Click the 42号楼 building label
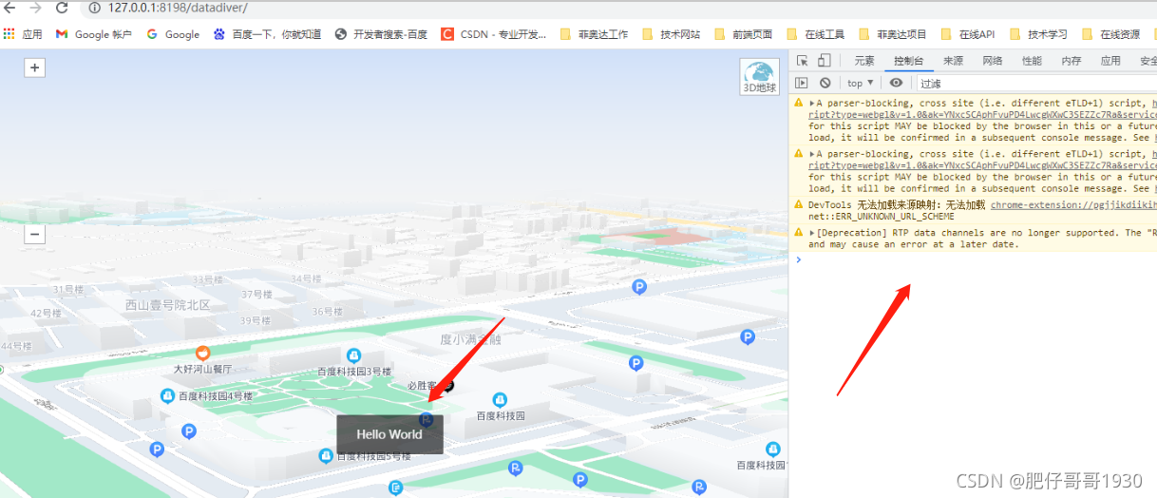The image size is (1157, 498). point(46,313)
